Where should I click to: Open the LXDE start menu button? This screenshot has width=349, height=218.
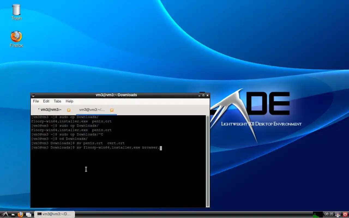coord(5,214)
